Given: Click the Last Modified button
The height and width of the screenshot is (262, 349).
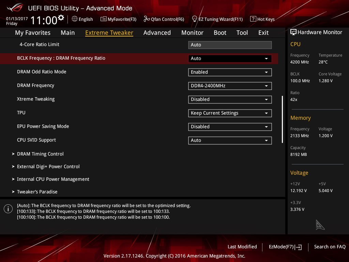Looking at the screenshot, I should coord(242,247).
